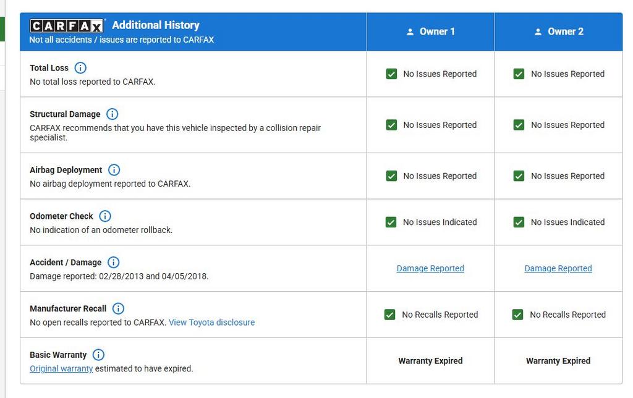Open the Original warranty link
The height and width of the screenshot is (398, 633).
(x=61, y=369)
